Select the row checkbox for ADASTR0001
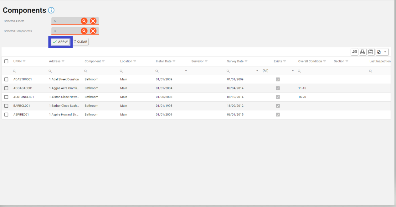This screenshot has height=207, width=396. [6, 79]
